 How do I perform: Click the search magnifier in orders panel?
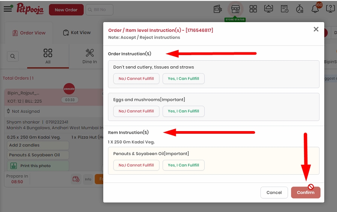[13, 56]
